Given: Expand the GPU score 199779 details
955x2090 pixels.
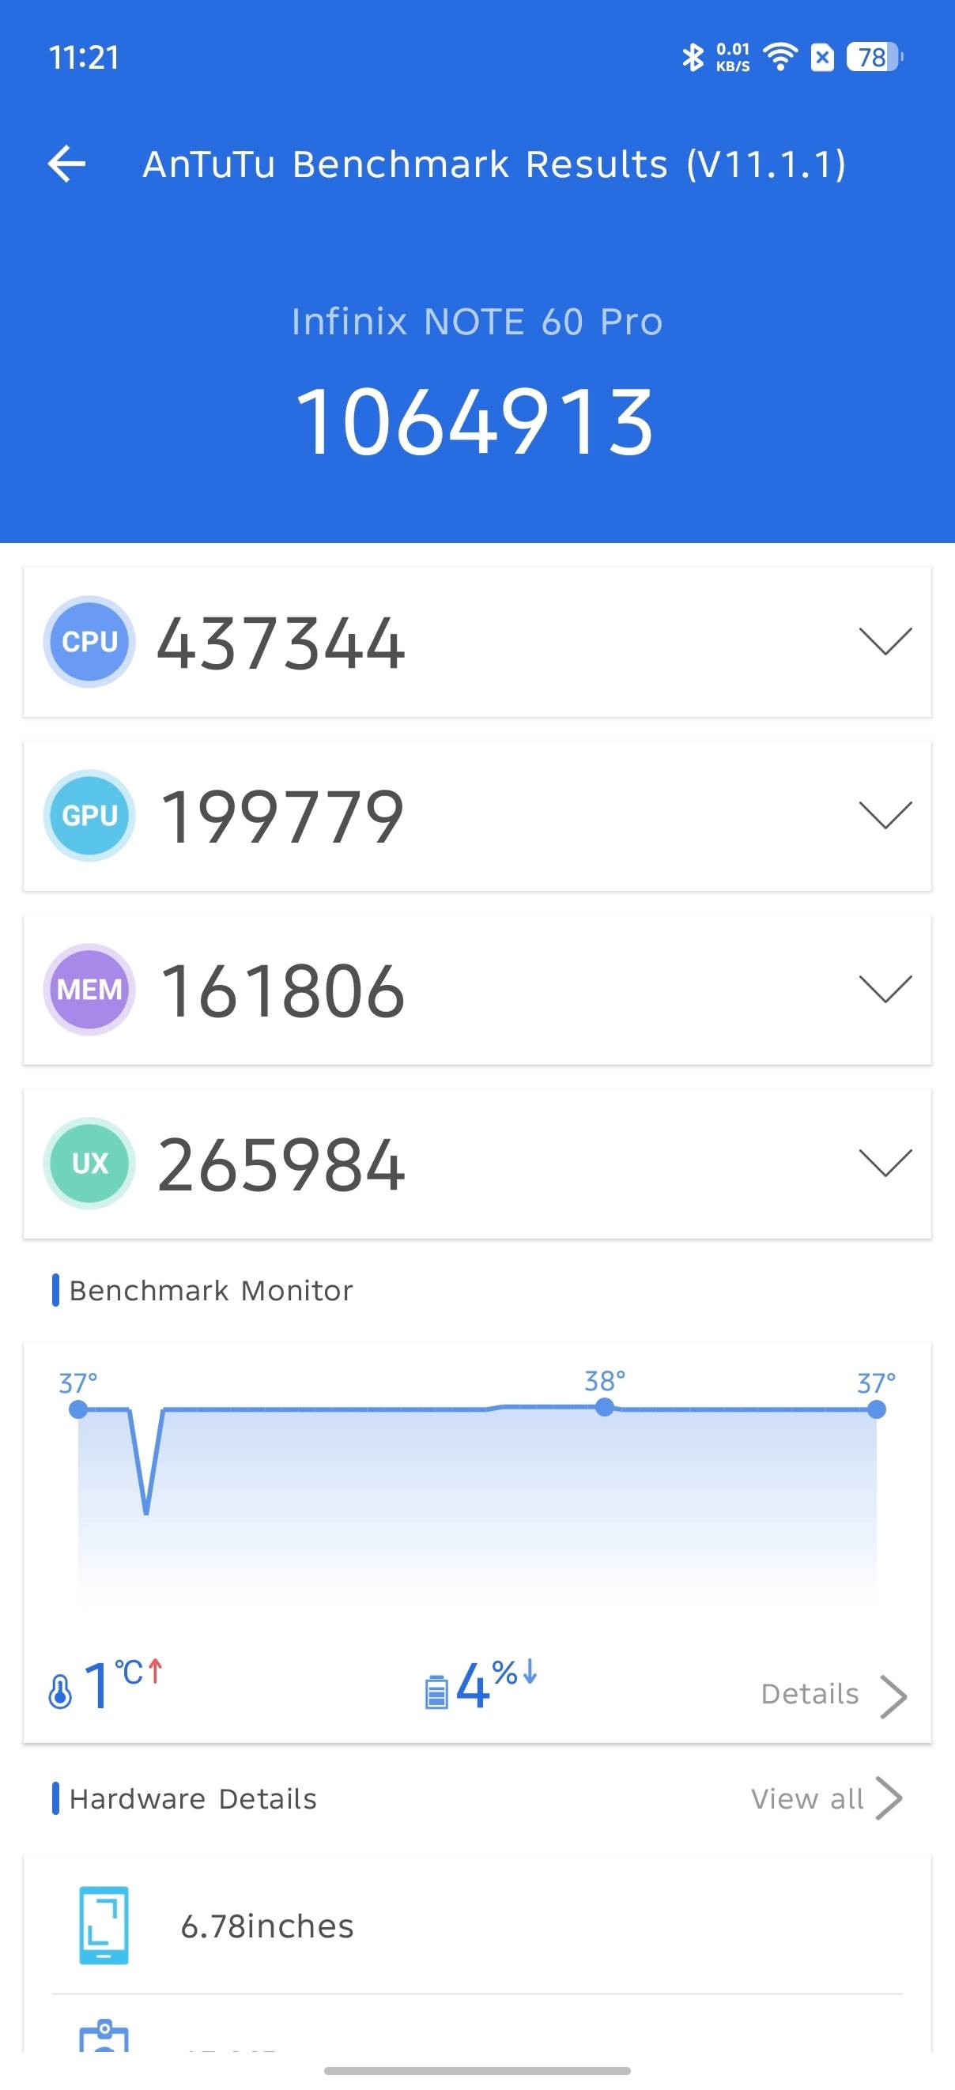Looking at the screenshot, I should [885, 815].
